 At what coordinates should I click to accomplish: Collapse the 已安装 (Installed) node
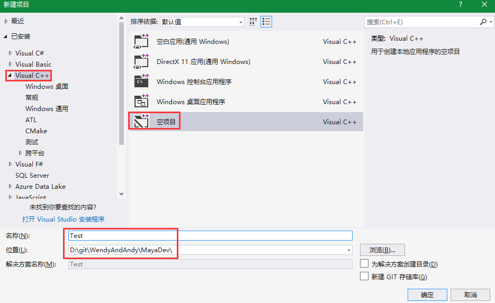tap(6, 36)
